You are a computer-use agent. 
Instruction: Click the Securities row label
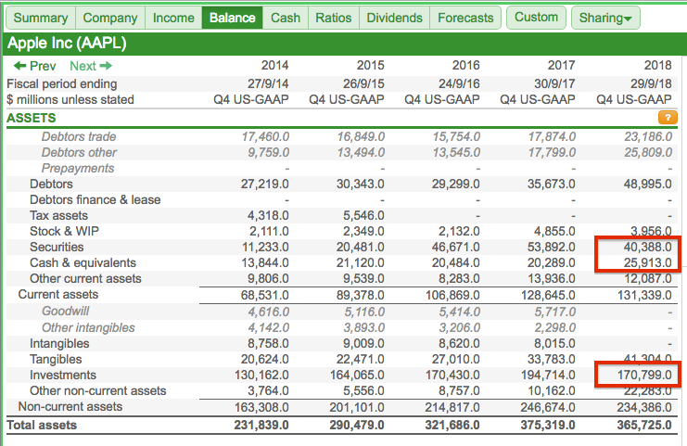pyautogui.click(x=57, y=247)
